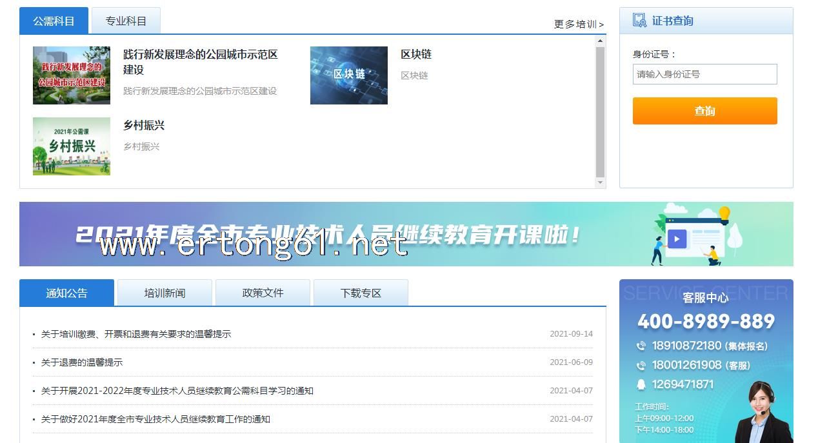
Task: Click the QQ icon beside 1269471871
Action: point(641,385)
